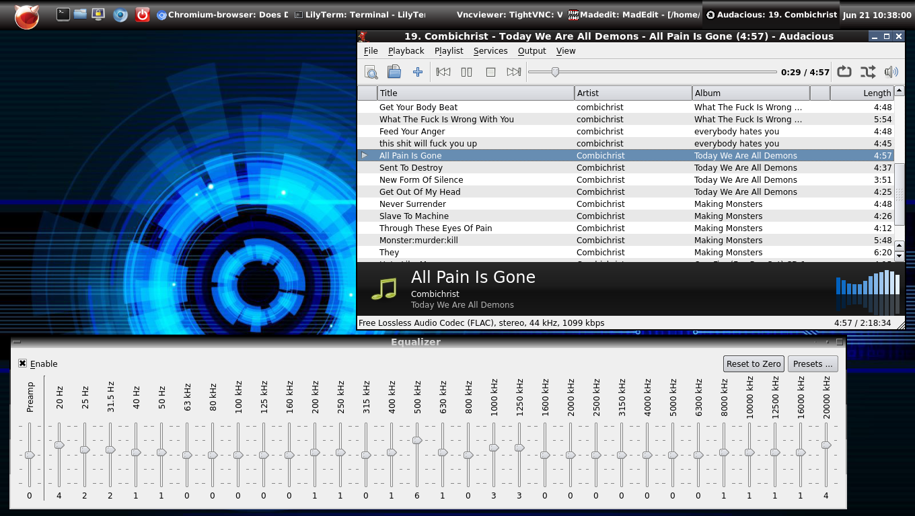915x516 pixels.
Task: Skip to next track
Action: [x=514, y=72]
